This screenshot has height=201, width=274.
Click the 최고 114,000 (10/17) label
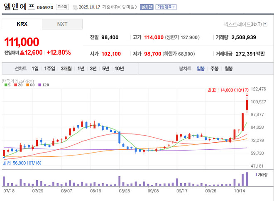pos(228,90)
